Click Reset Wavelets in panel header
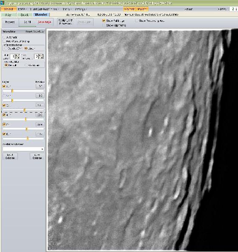Screen dimensions: 238x252 [34, 32]
